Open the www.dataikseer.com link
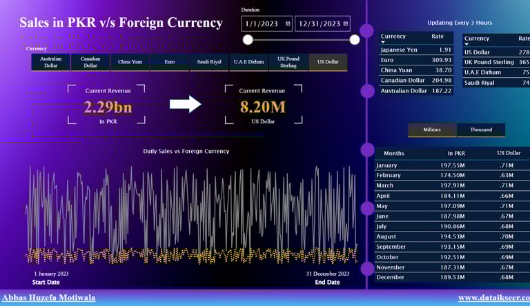Screen dimensions: 530x306 point(494,298)
